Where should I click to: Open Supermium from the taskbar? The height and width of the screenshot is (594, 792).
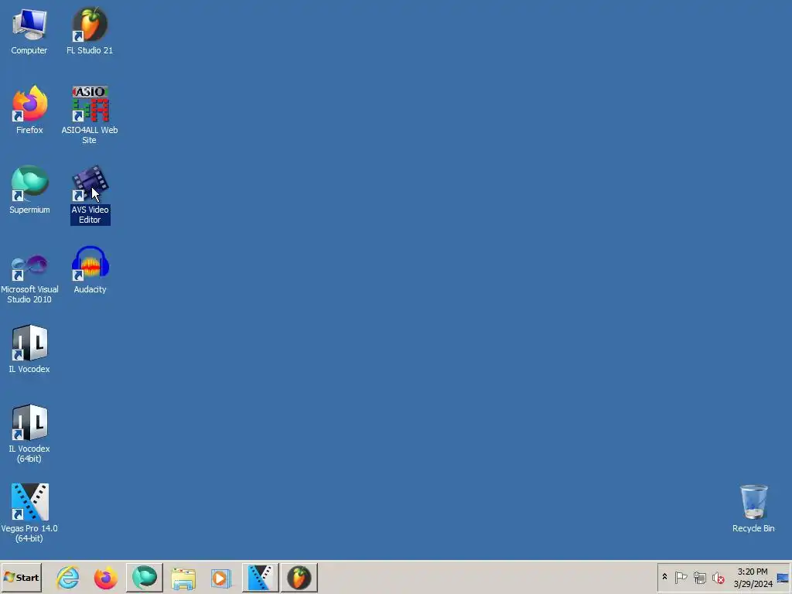pyautogui.click(x=145, y=577)
